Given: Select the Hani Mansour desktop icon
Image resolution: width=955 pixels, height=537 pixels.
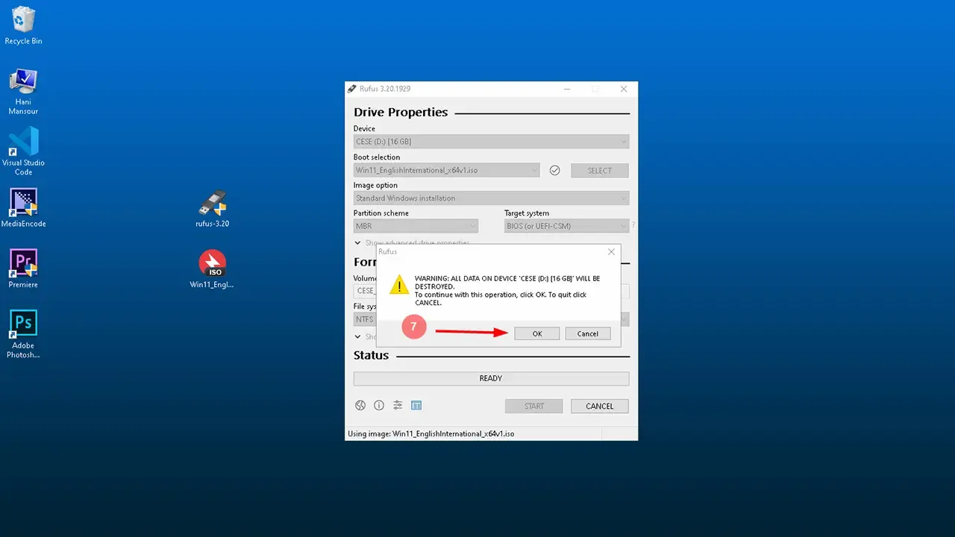Looking at the screenshot, I should 23,91.
